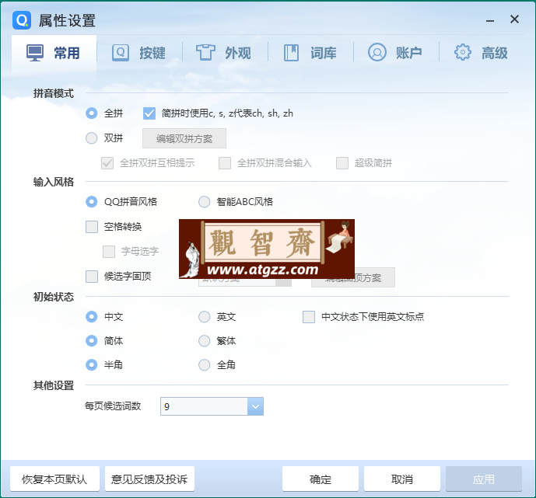The height and width of the screenshot is (498, 536).
Task: Uncheck 简拼时使用c, s, z代表ch, sh, zh
Action: (x=149, y=113)
